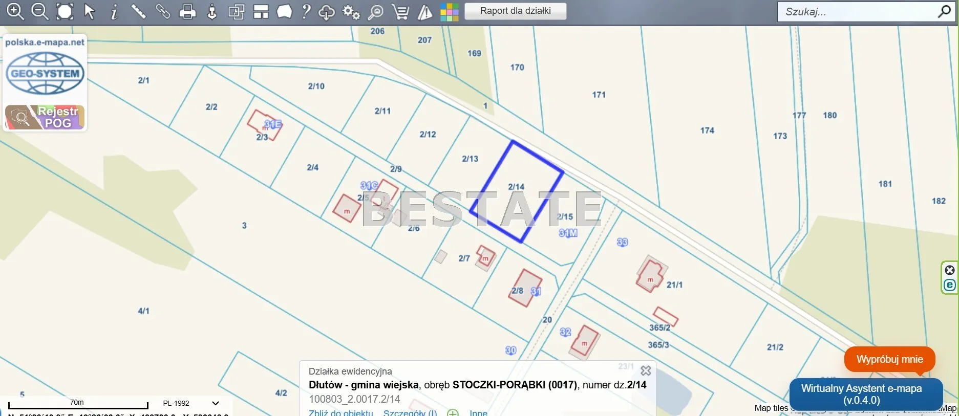Select the ruler measurement tool

pyautogui.click(x=138, y=11)
